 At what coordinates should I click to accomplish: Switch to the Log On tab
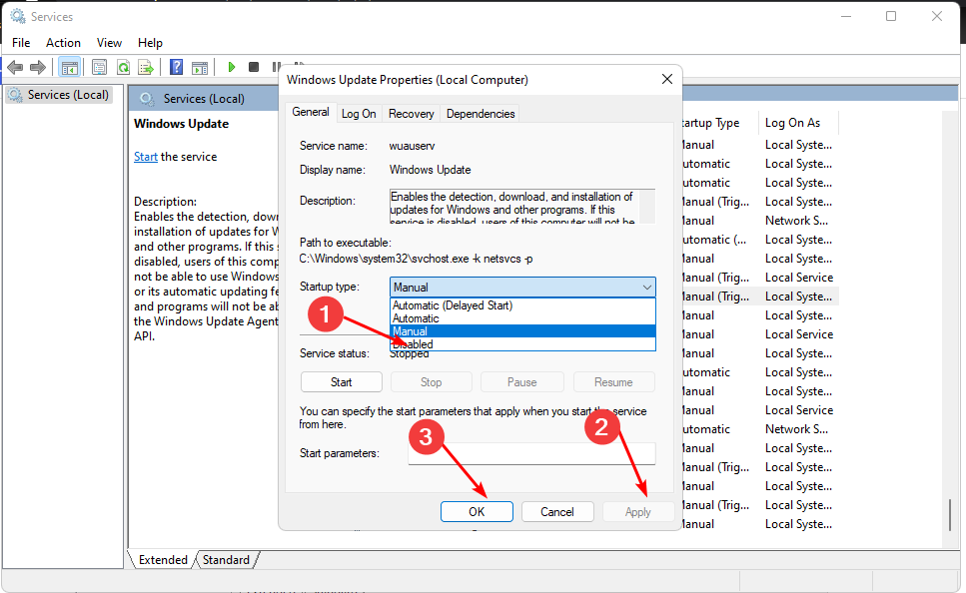[x=359, y=114]
